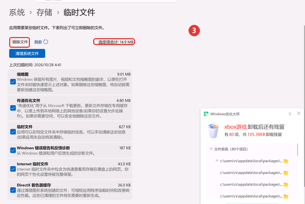
Task: Click the 187 KB size value
Action: (125, 148)
